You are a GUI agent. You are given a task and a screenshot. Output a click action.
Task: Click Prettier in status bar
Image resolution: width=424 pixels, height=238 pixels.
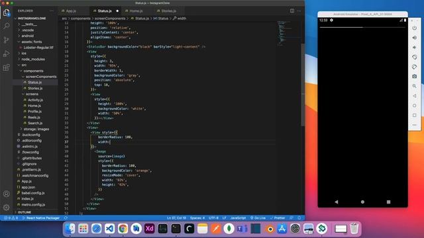[x=278, y=218]
